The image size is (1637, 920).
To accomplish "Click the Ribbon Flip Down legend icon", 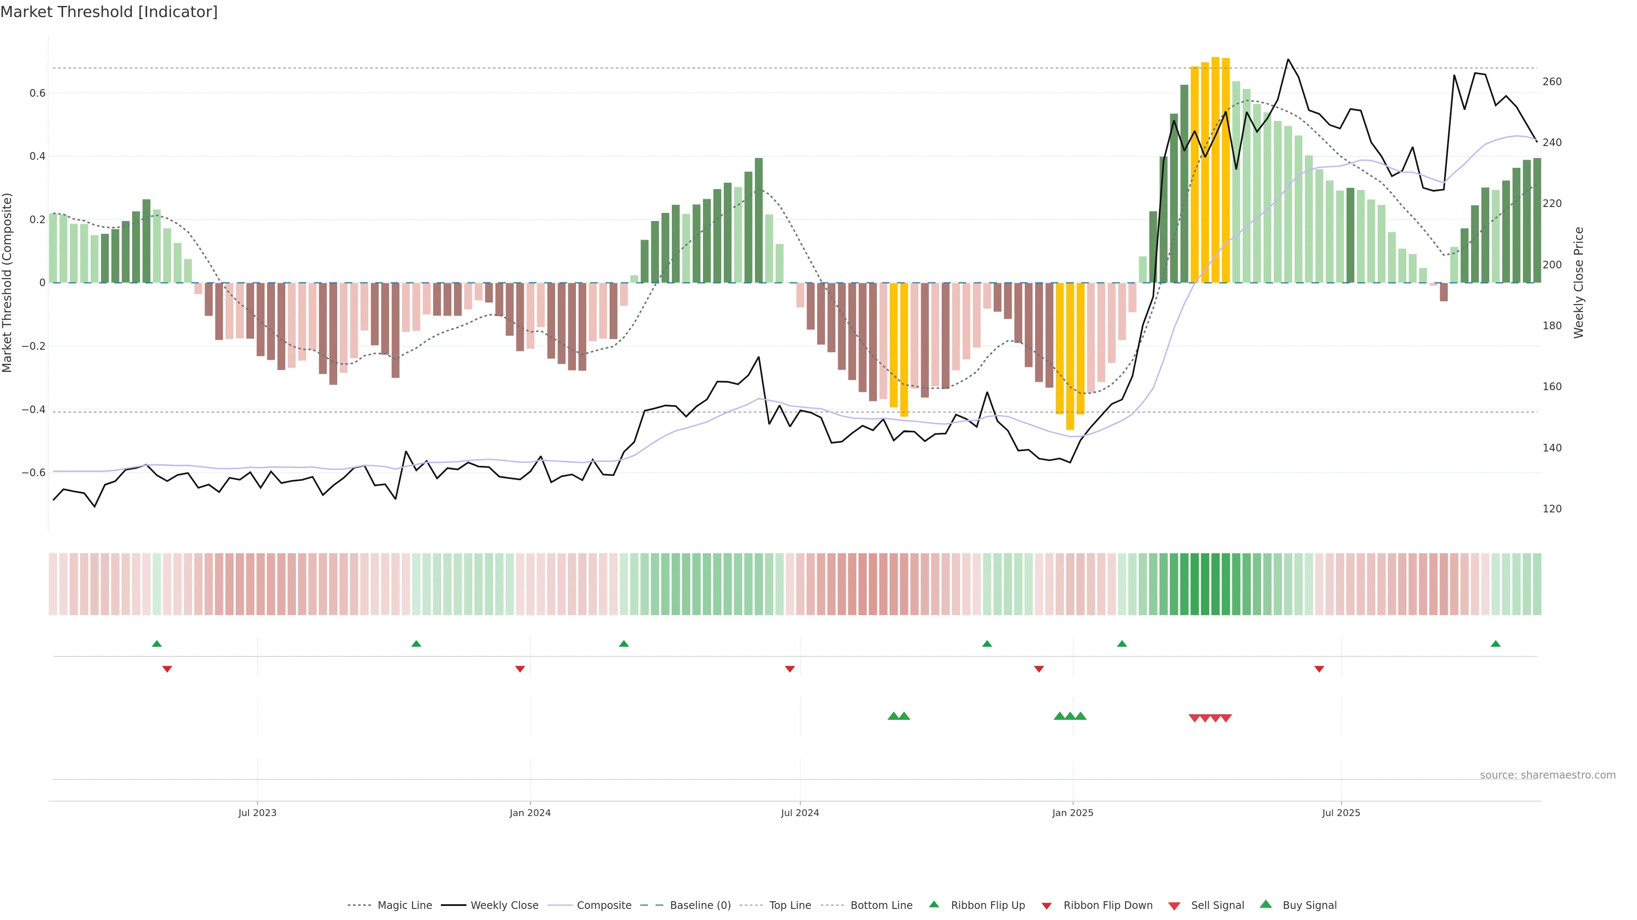I will tap(1047, 906).
